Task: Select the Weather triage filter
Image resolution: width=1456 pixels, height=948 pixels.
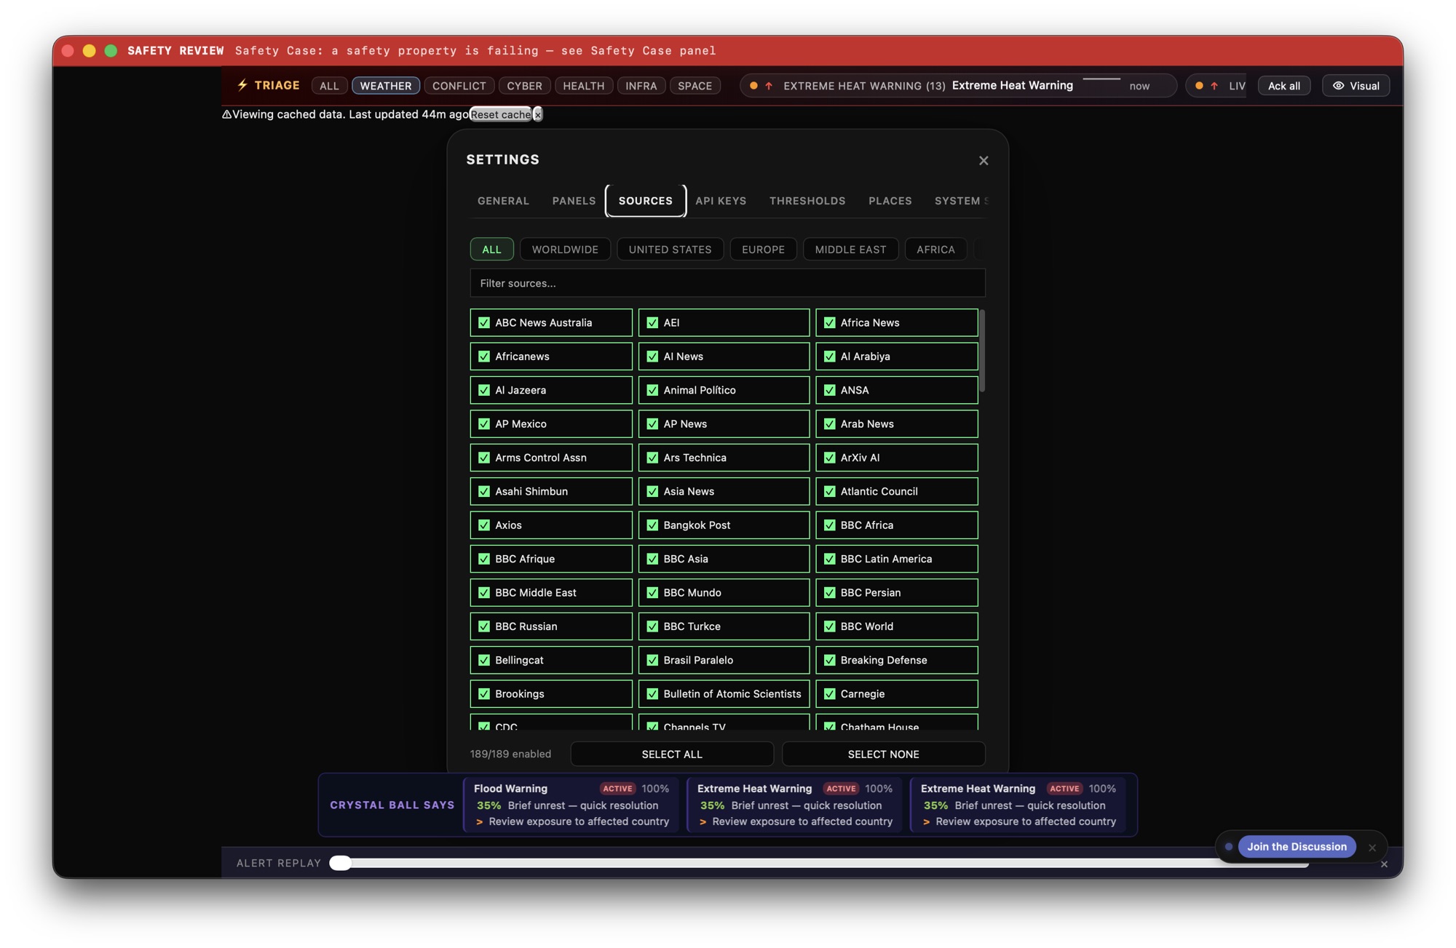Action: [386, 86]
